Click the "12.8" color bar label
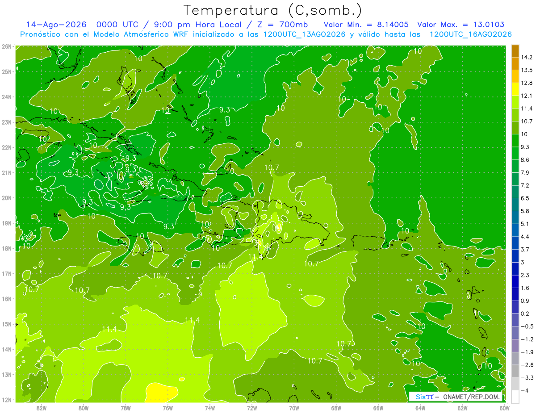Image resolution: width=536 pixels, height=414 pixels. (527, 83)
